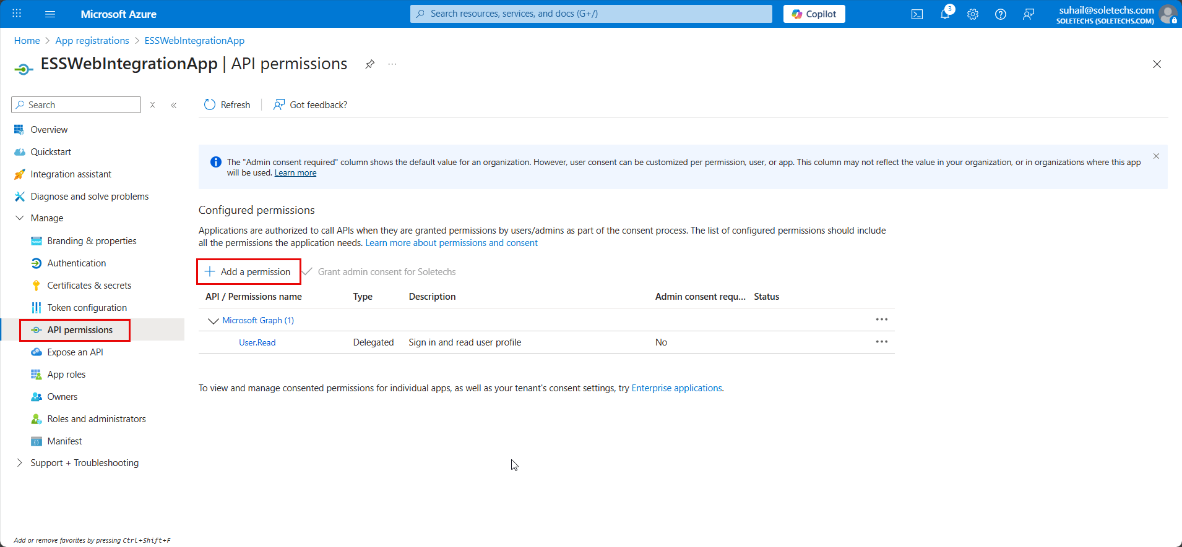Viewport: 1182px width, 547px height.
Task: Open the help question mark icon
Action: pyautogui.click(x=1001, y=14)
